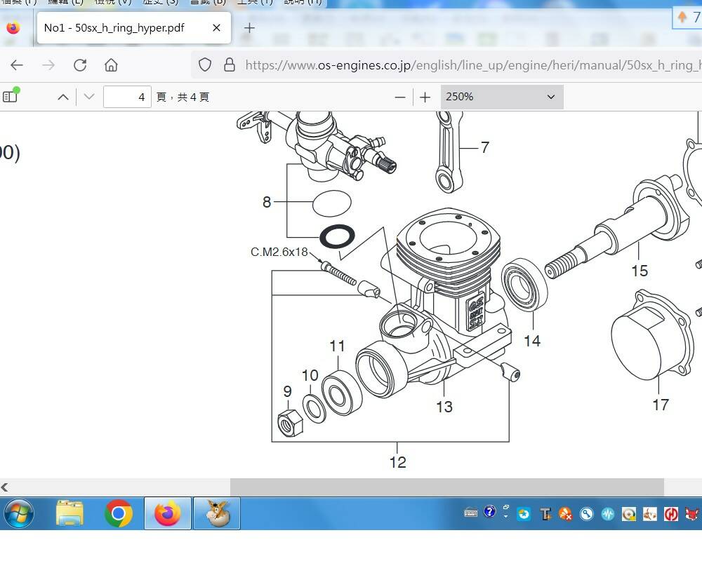Click the browser forward arrow
Viewport: 702px width, 561px height.
(48, 65)
